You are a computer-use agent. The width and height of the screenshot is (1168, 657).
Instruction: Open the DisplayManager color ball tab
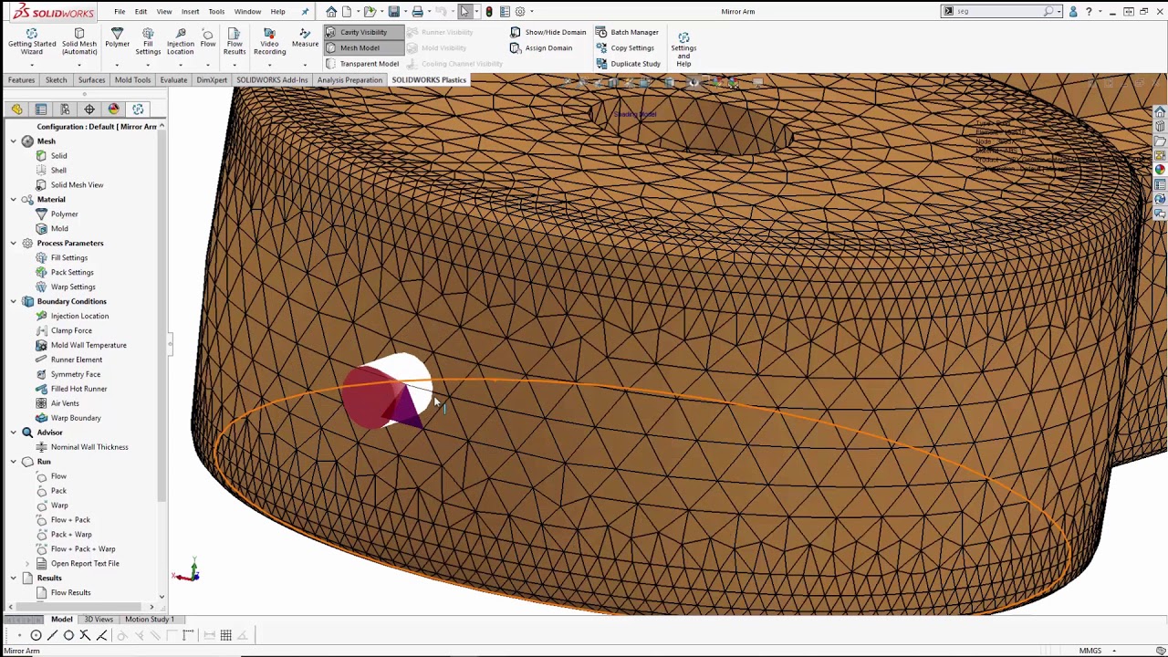113,109
